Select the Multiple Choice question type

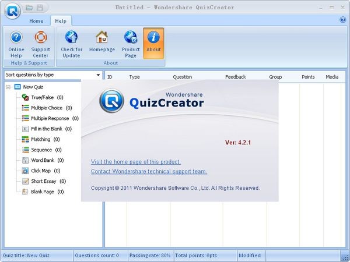47,108
